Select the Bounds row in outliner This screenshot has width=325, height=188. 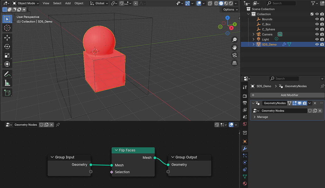click(283, 19)
